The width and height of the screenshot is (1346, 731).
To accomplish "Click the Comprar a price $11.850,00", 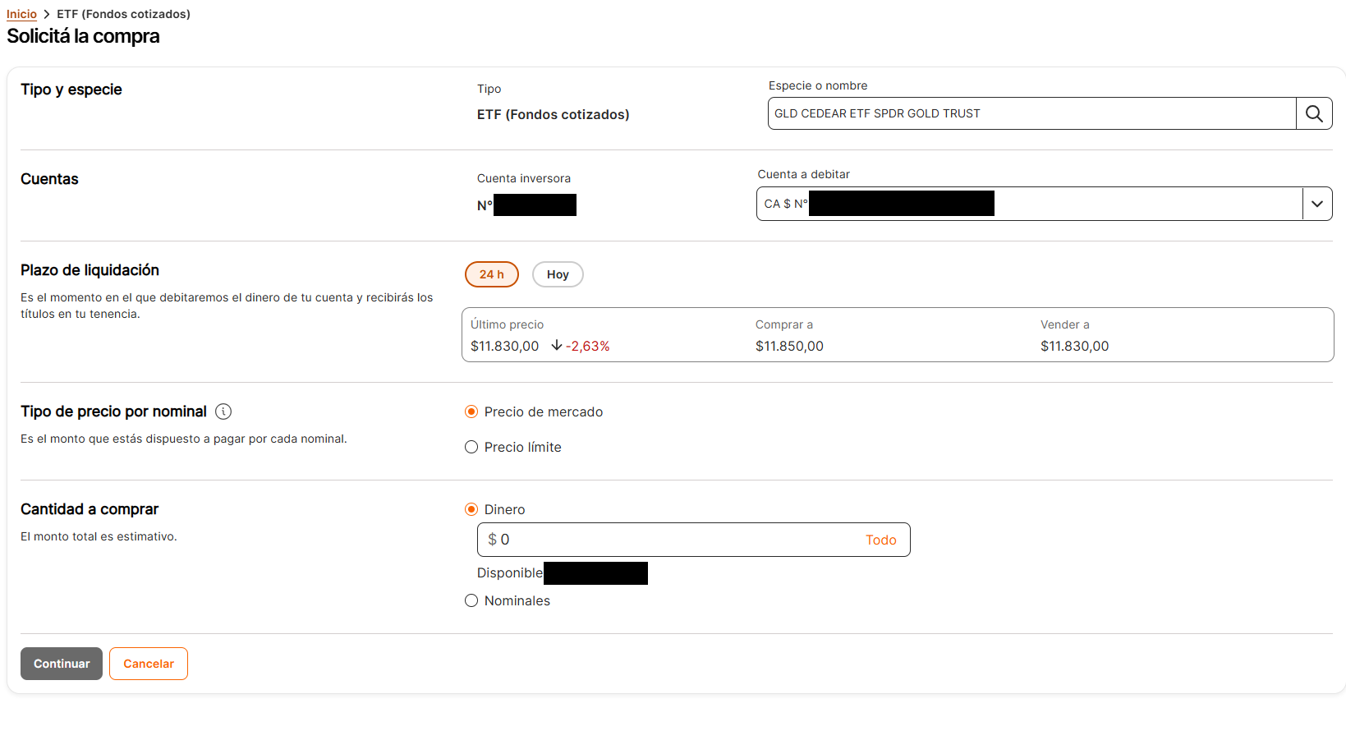I will click(789, 346).
